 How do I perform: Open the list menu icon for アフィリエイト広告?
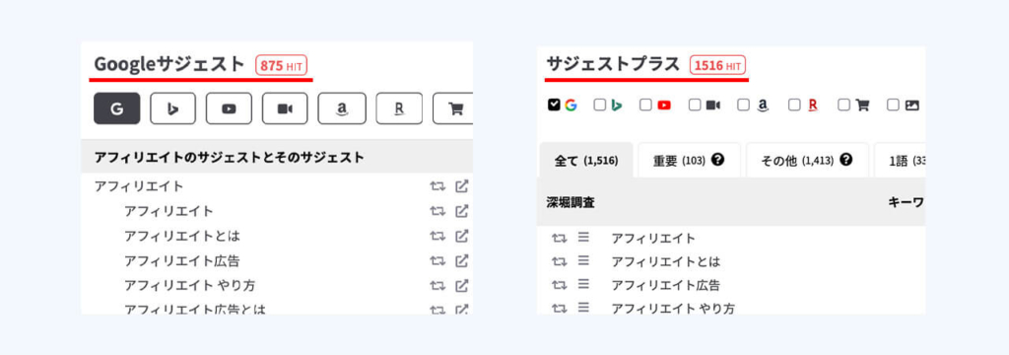point(583,284)
